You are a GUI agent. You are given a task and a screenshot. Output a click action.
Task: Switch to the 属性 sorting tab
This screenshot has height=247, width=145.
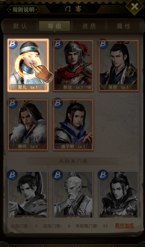[x=124, y=26]
